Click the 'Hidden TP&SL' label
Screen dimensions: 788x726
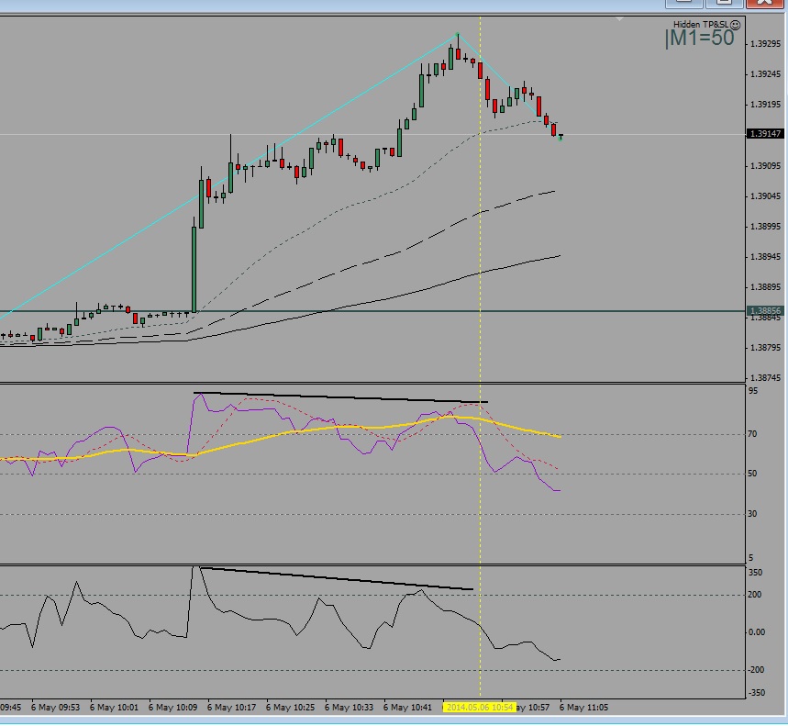coord(701,25)
